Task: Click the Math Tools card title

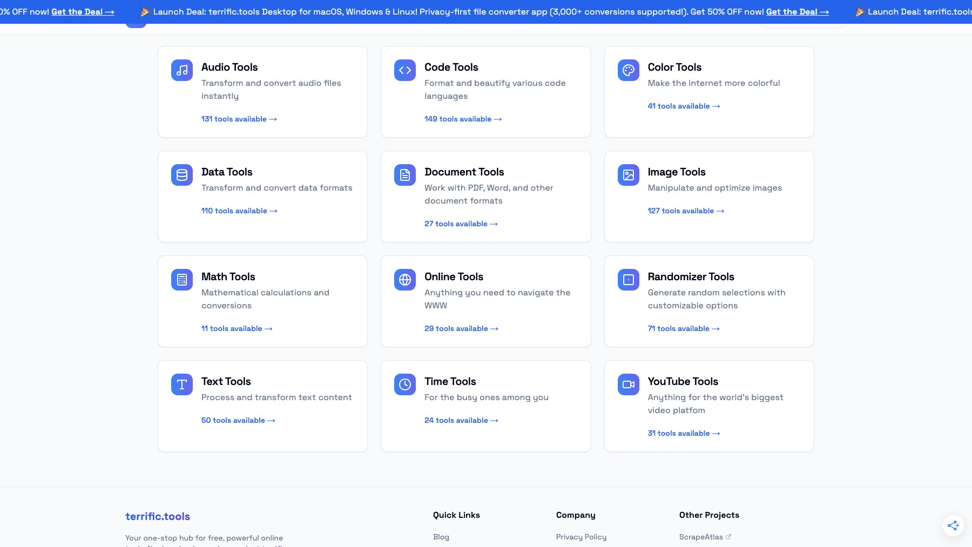Action: [228, 276]
